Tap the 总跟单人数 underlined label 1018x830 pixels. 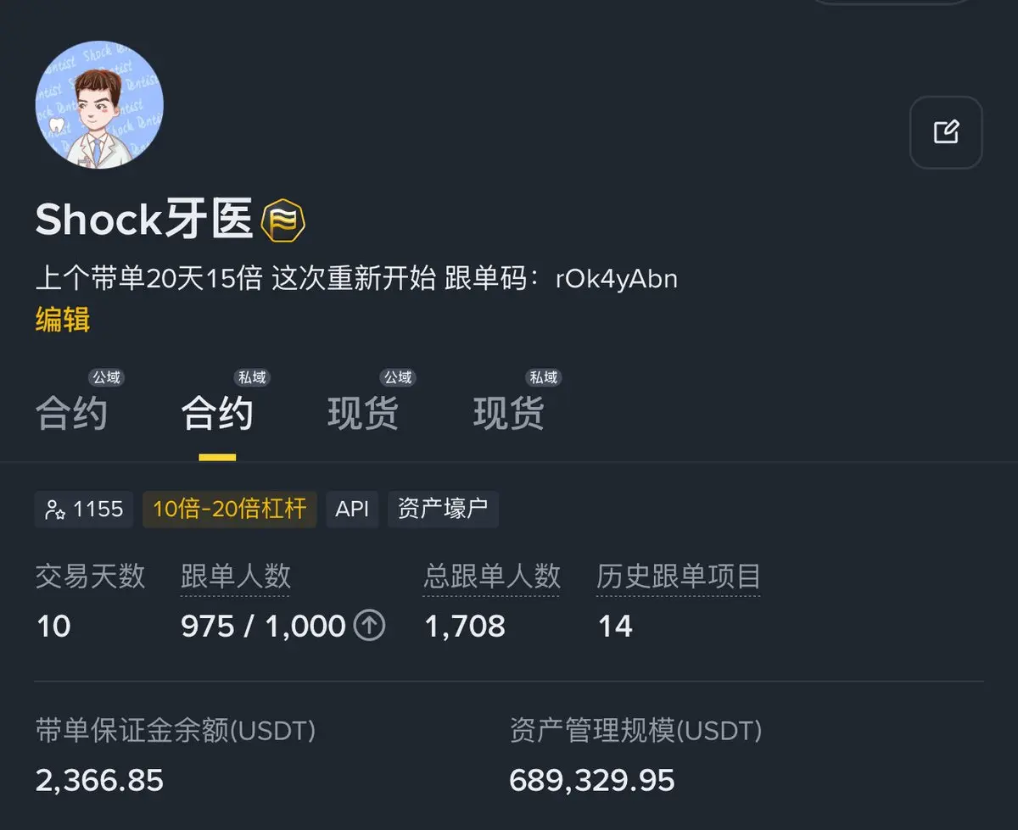tap(492, 577)
